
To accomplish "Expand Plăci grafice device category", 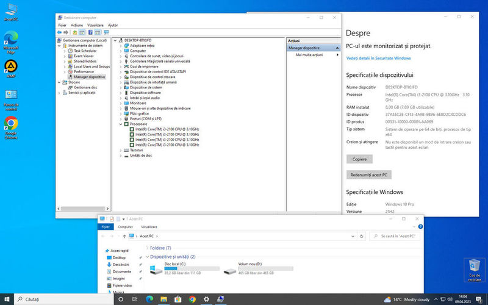I will pyautogui.click(x=121, y=113).
